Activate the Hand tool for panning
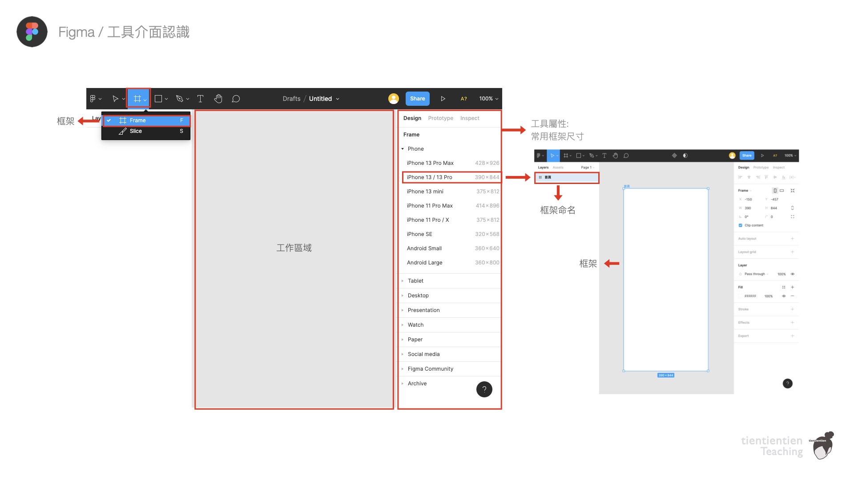 pyautogui.click(x=218, y=99)
